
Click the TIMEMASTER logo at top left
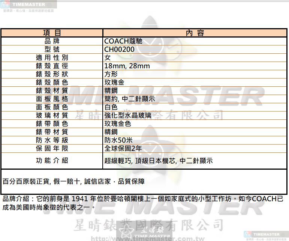point(28,5)
